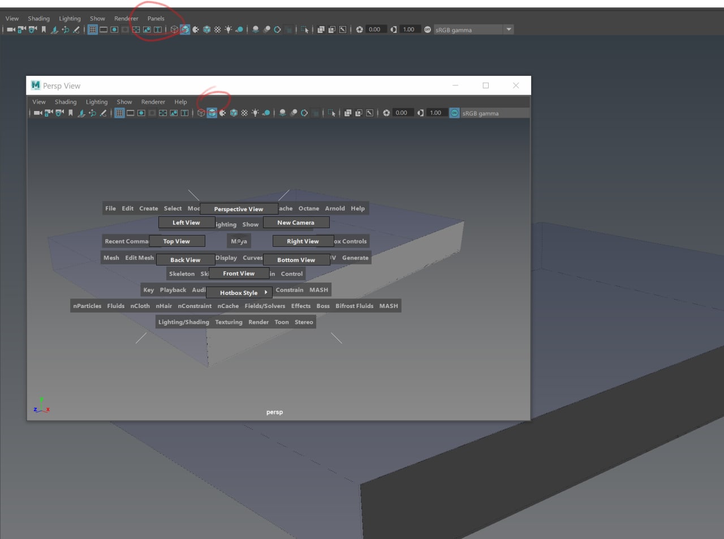This screenshot has width=724, height=539.
Task: Choose New Camera in hotbox
Action: coord(296,223)
